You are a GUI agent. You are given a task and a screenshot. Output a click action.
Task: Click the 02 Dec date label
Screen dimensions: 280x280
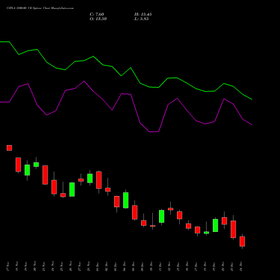tap(106, 267)
